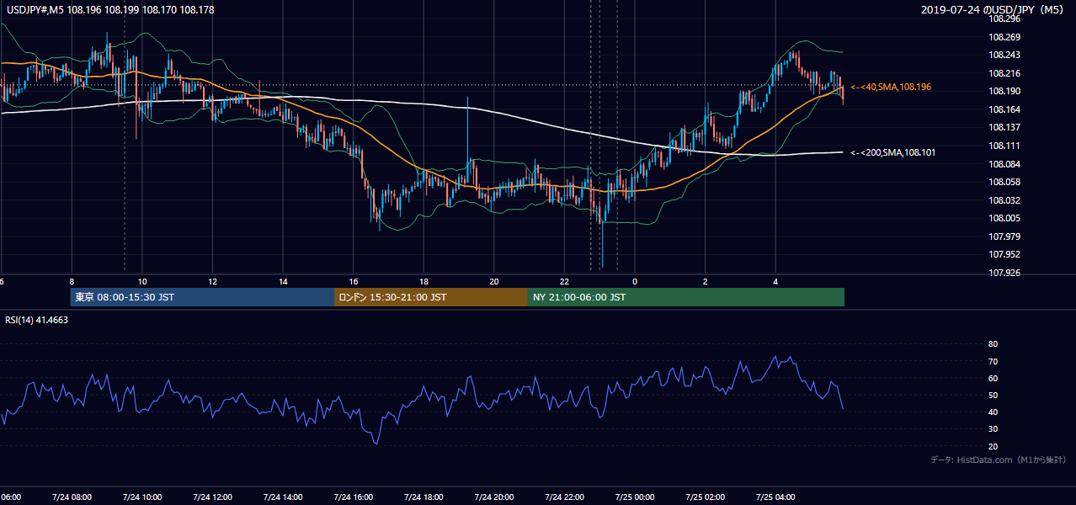1076x505 pixels.
Task: Click the 7/25 00:00 time label
Action: pos(635,497)
